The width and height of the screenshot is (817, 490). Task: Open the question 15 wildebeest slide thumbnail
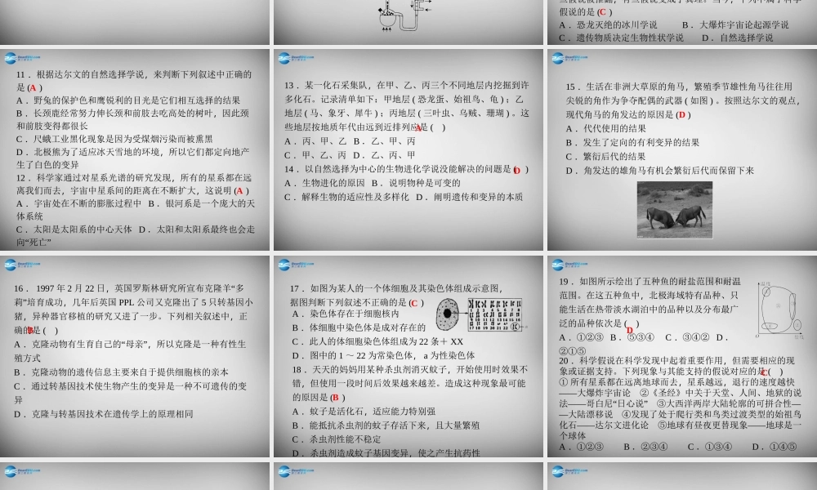(x=682, y=150)
